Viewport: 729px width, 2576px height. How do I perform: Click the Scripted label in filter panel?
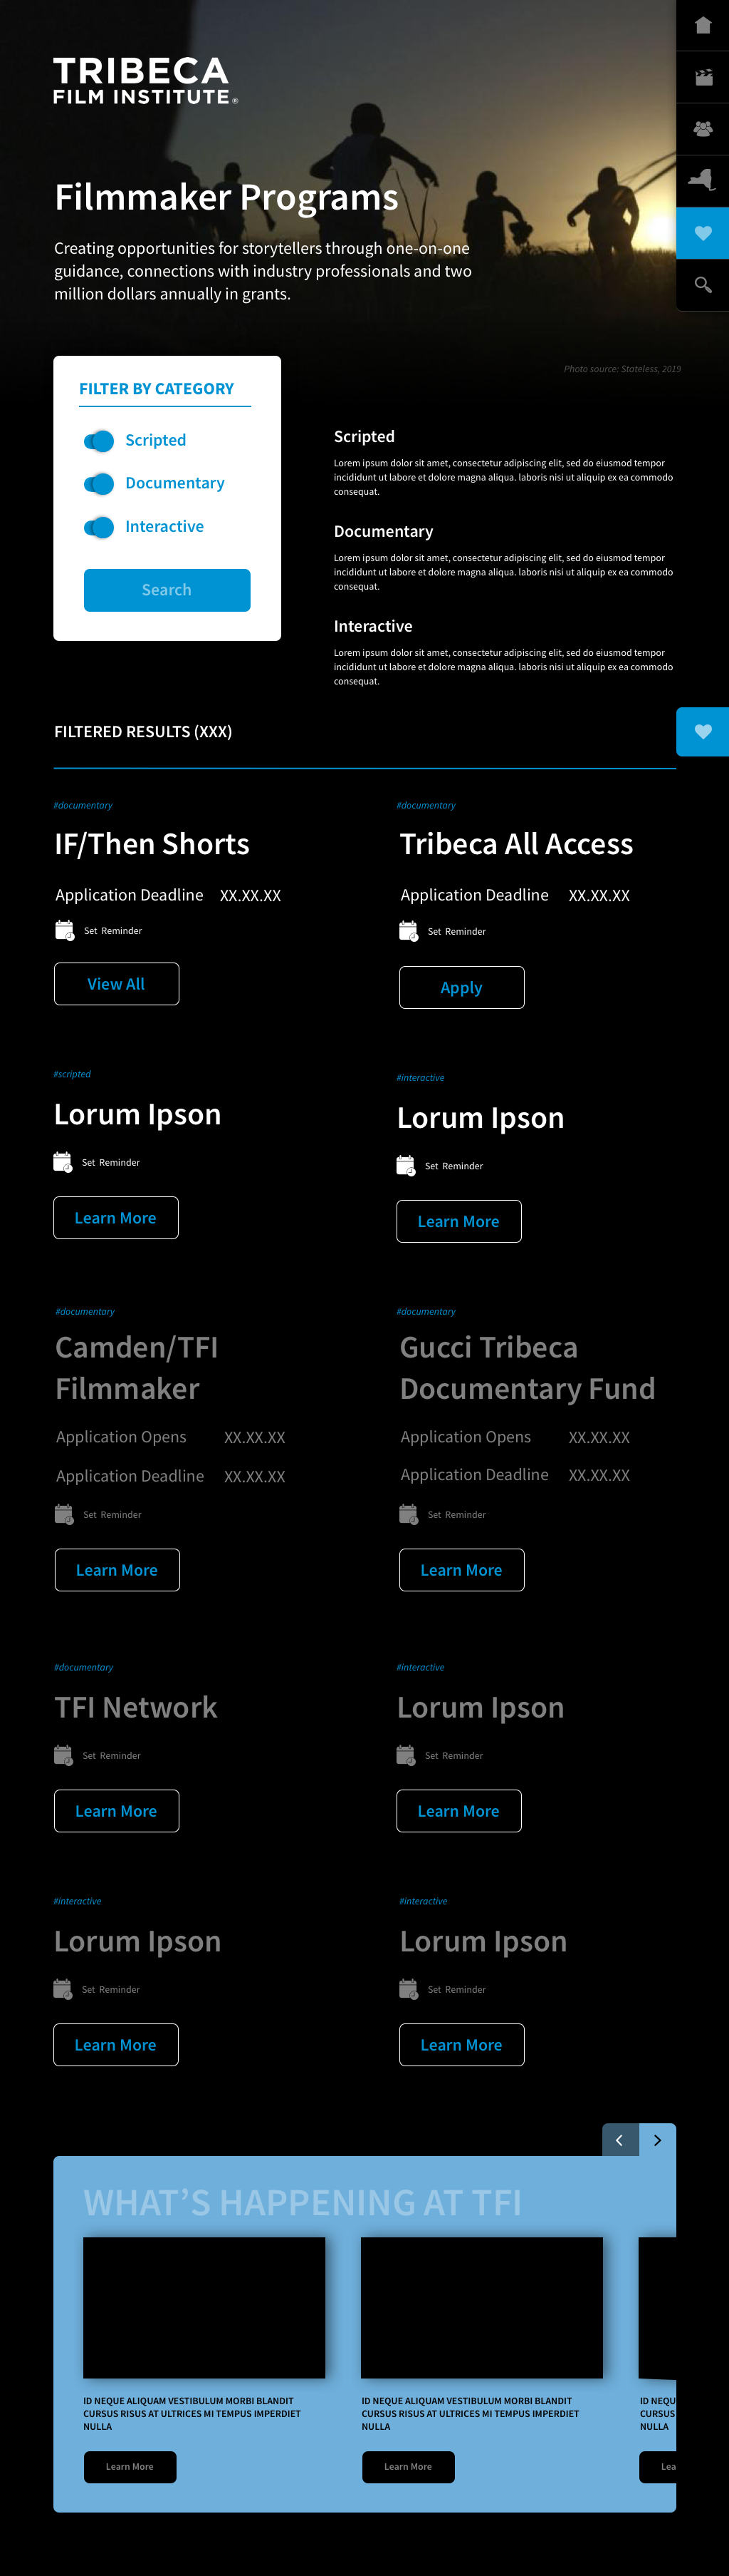156,440
